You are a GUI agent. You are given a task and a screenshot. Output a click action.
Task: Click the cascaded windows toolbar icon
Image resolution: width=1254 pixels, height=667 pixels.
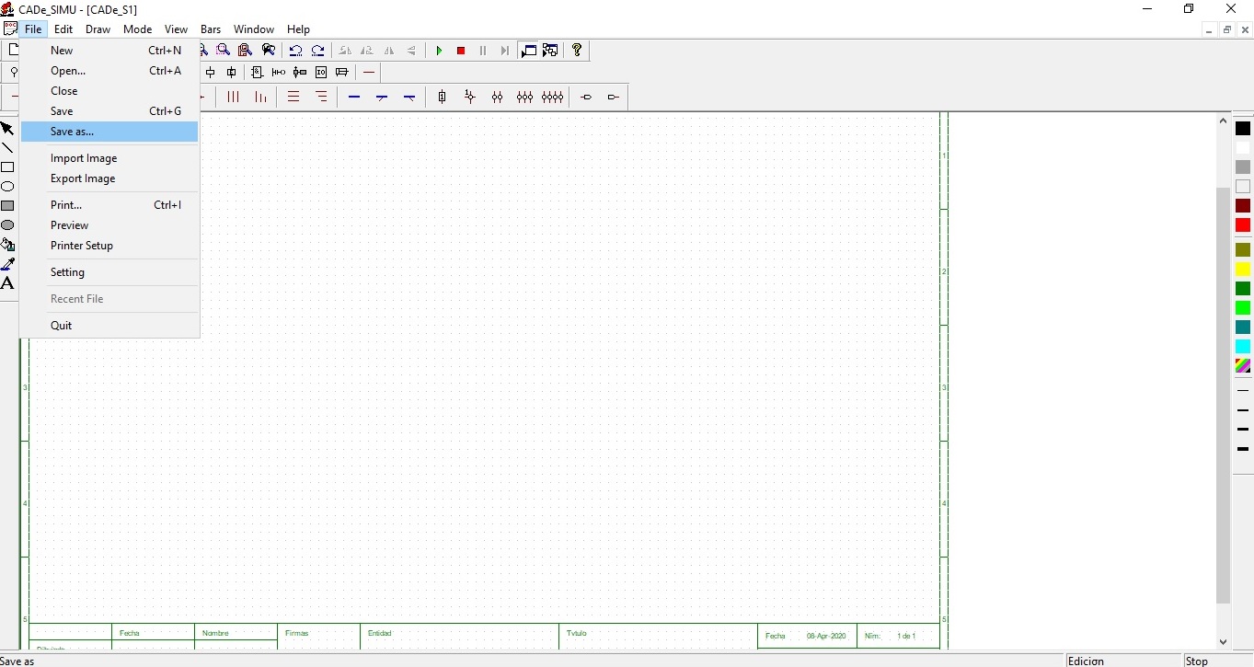(550, 51)
